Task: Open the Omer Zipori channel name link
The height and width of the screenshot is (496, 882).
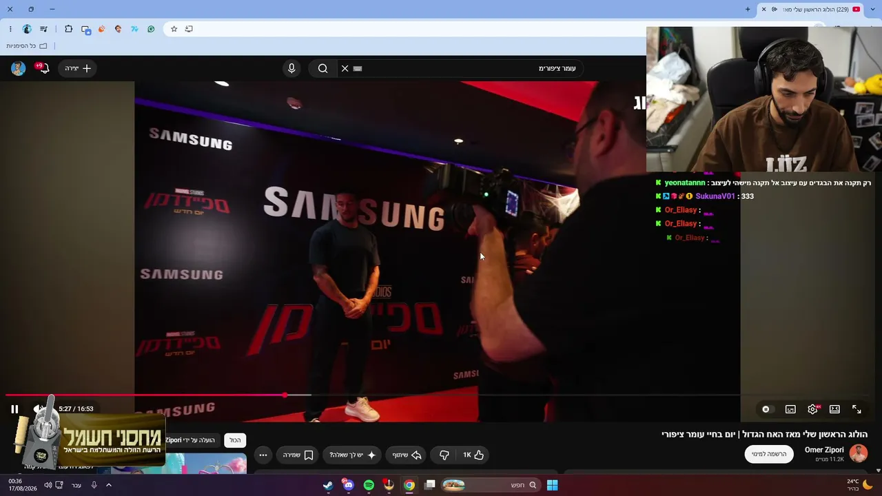Action: [824, 450]
